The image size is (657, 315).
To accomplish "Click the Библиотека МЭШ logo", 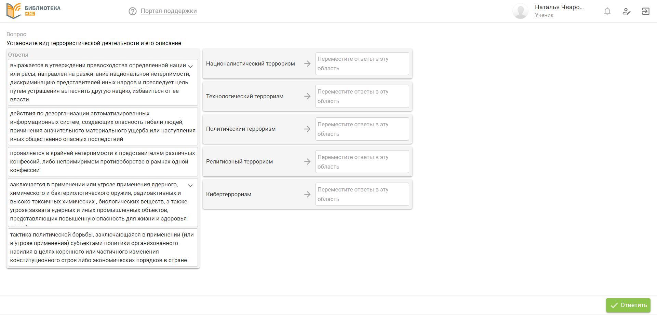I will click(x=33, y=11).
